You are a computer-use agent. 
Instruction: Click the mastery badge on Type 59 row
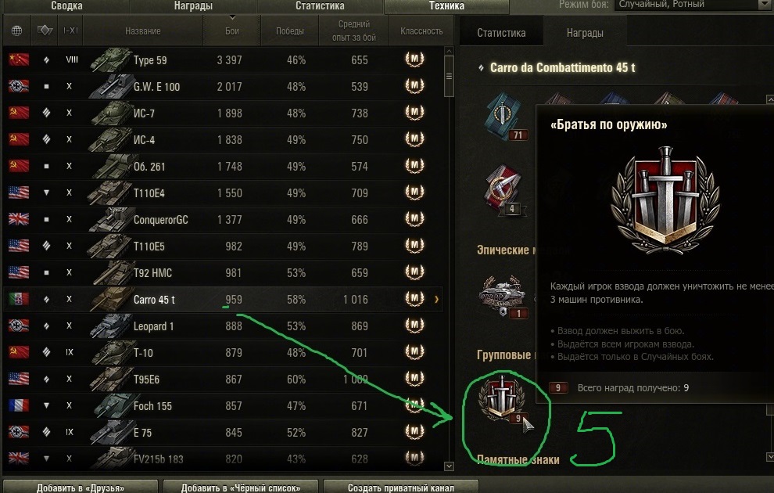(x=414, y=59)
